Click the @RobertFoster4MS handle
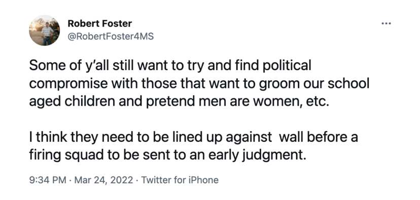The width and height of the screenshot is (420, 200). coord(111,36)
